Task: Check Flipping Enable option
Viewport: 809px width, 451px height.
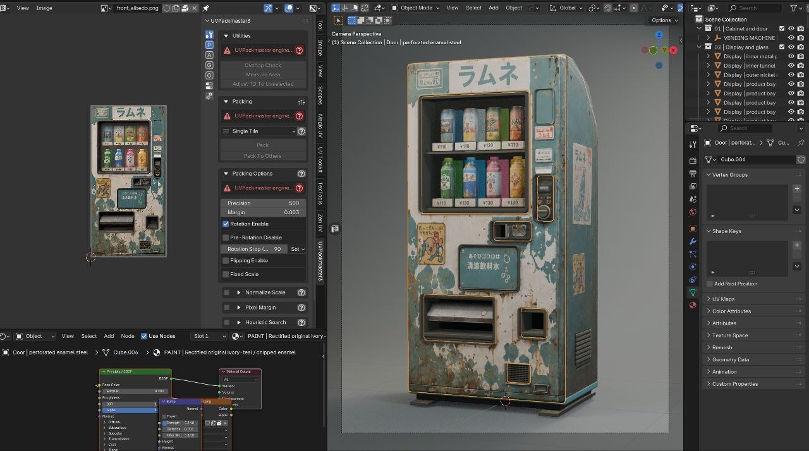Action: point(226,260)
